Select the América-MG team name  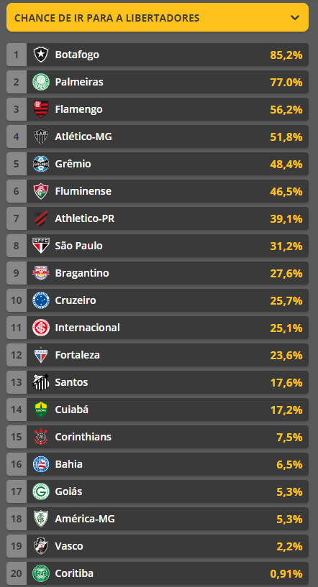click(85, 519)
